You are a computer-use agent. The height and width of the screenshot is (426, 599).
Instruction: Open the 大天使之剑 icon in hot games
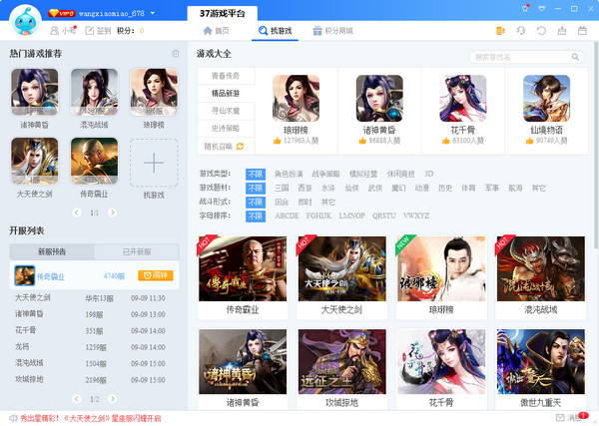tap(35, 162)
